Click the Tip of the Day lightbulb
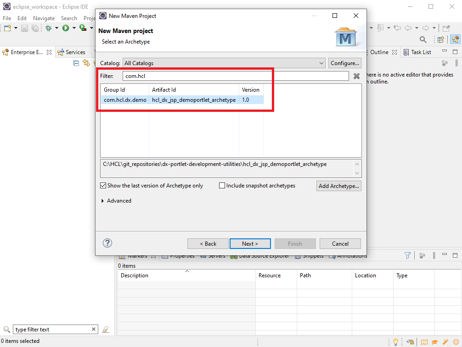The image size is (462, 347). pos(396,341)
